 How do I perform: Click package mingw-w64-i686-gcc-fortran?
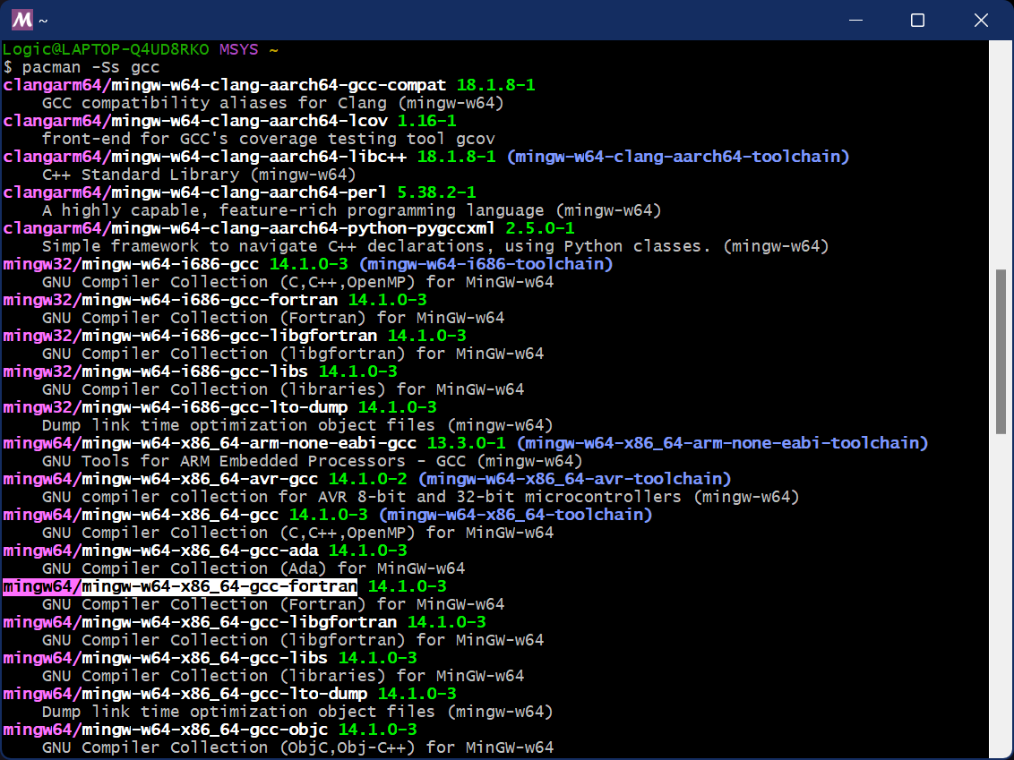coord(210,300)
